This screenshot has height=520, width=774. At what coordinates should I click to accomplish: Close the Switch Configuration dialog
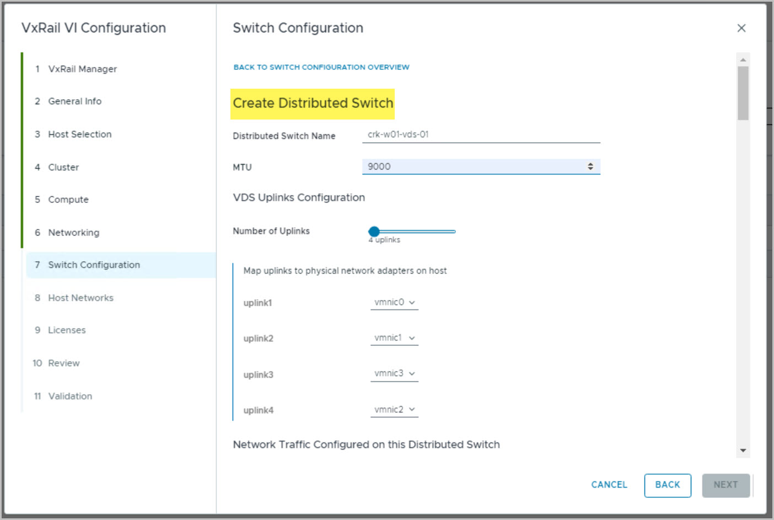tap(741, 28)
